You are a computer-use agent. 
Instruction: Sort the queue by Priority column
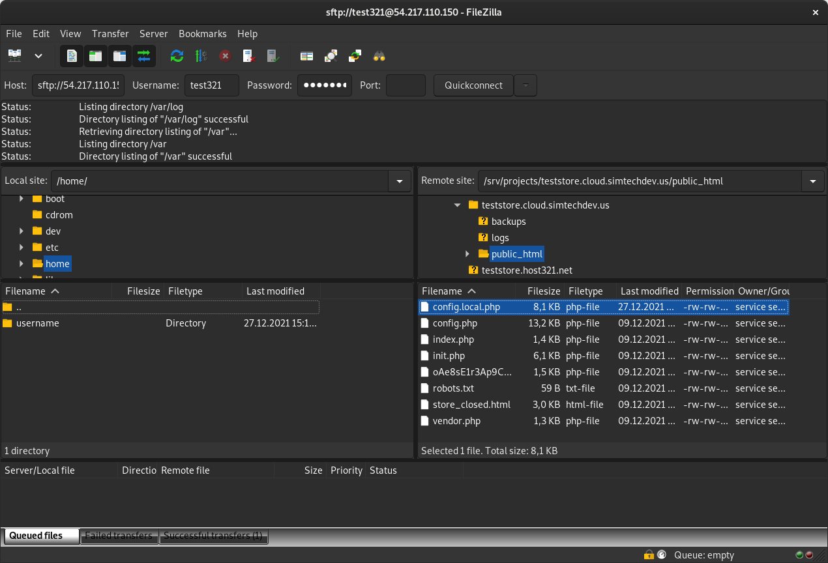click(x=346, y=470)
